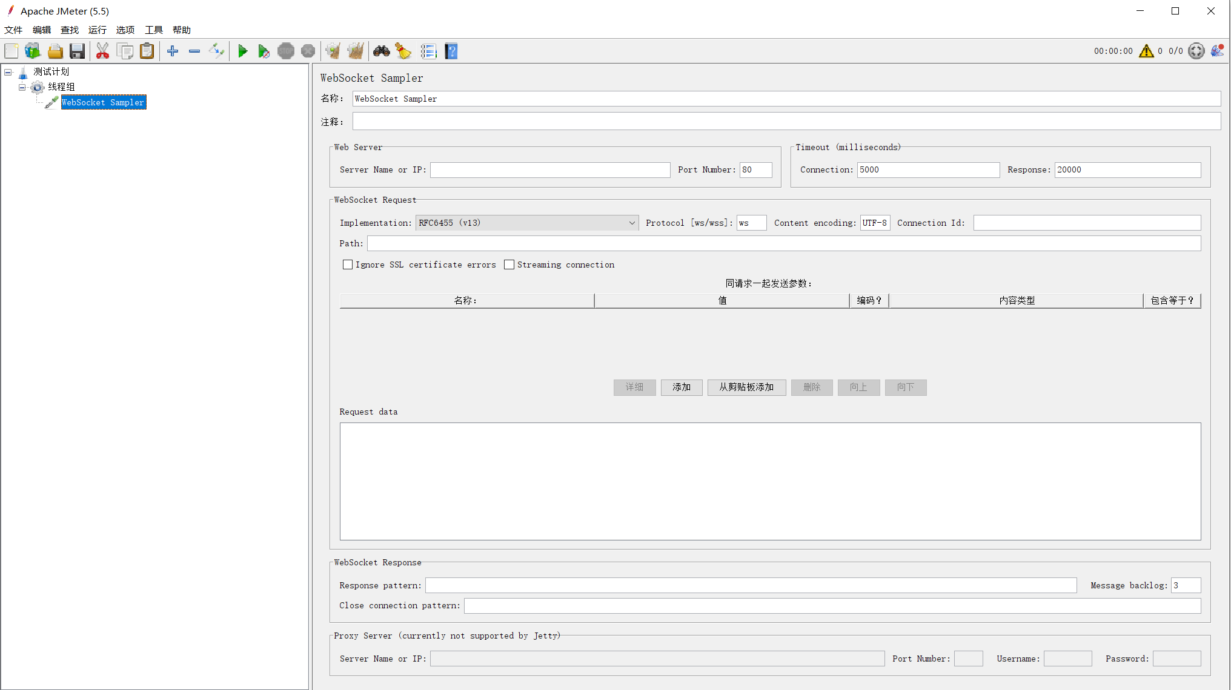
Task: Open the Implementation dropdown showing RFC6455
Action: pos(632,223)
